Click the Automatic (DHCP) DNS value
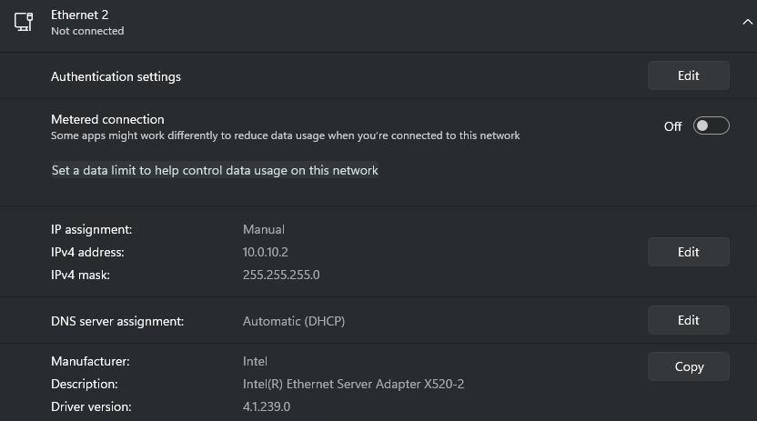The width and height of the screenshot is (757, 421). [x=294, y=321]
